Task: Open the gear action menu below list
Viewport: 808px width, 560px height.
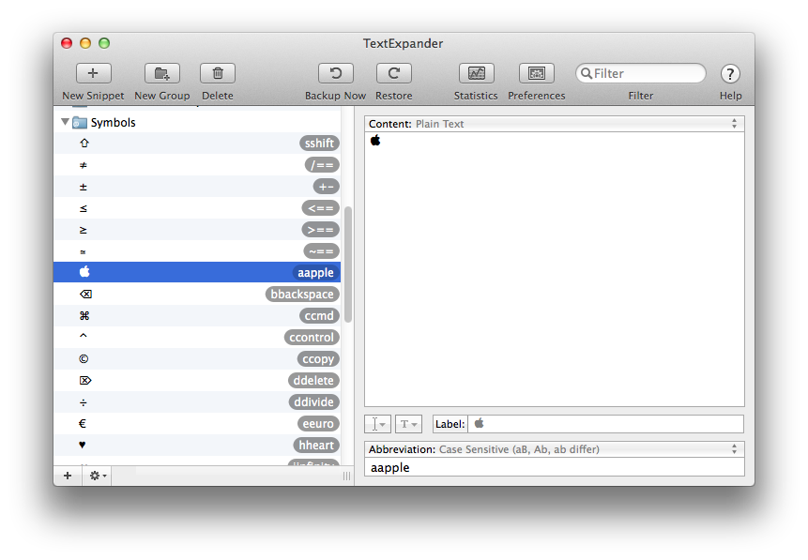Action: point(98,476)
